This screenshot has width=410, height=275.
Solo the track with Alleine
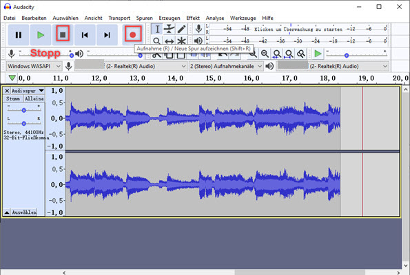(x=34, y=98)
